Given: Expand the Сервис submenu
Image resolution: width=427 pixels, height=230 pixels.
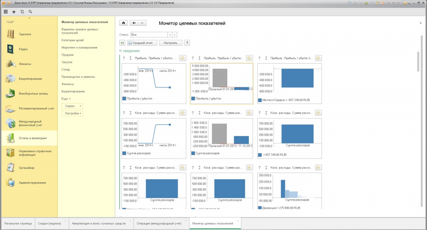Looking at the screenshot, I should (72, 106).
